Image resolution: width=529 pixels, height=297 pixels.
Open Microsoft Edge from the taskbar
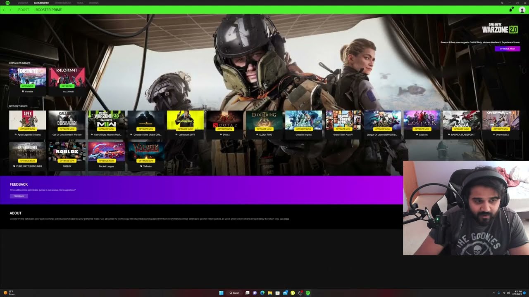coord(262,293)
